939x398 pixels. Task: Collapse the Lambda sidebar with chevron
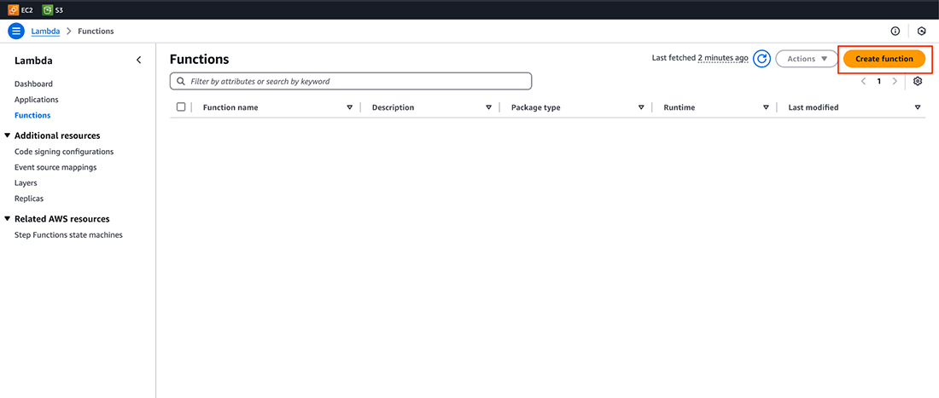[139, 61]
